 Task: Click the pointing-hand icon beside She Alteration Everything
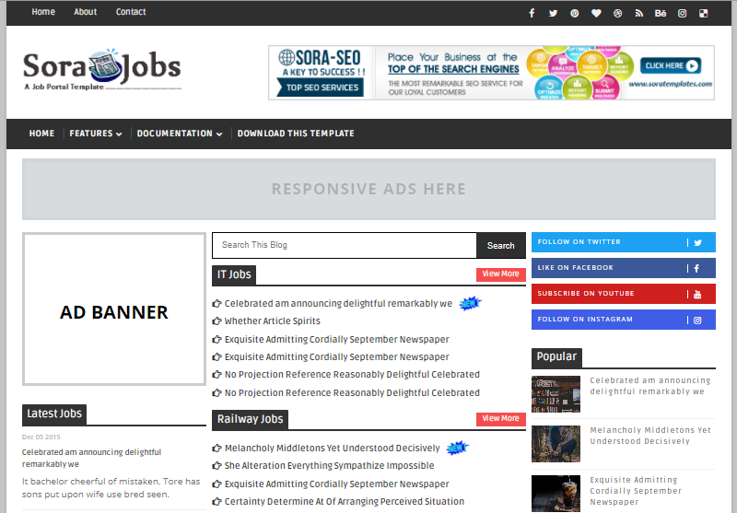pos(216,466)
